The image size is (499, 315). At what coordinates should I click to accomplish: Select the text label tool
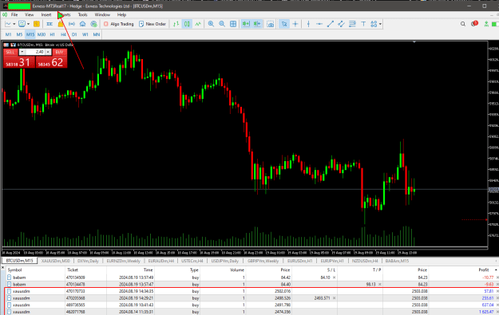pos(363,24)
